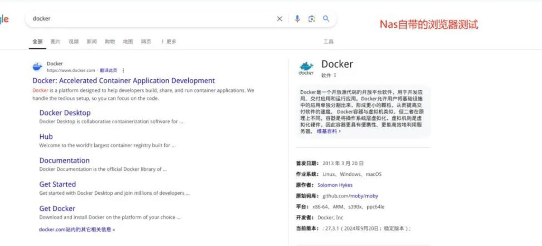Click the Solomon Hykes author link
This screenshot has height=246, width=542.
335,185
